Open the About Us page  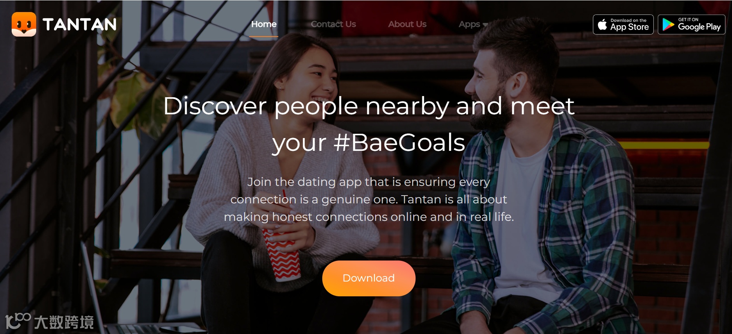(x=407, y=24)
